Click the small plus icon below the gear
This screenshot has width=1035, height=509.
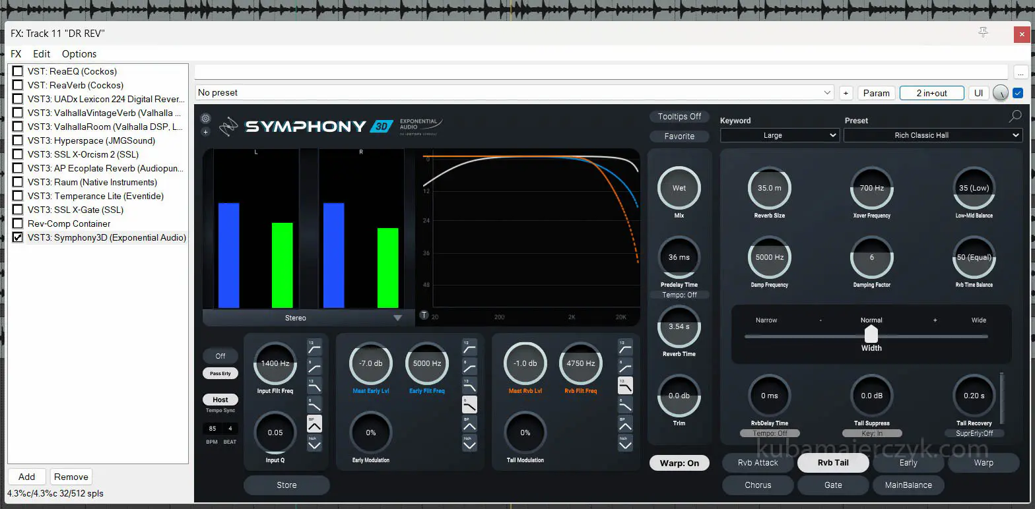(x=206, y=132)
